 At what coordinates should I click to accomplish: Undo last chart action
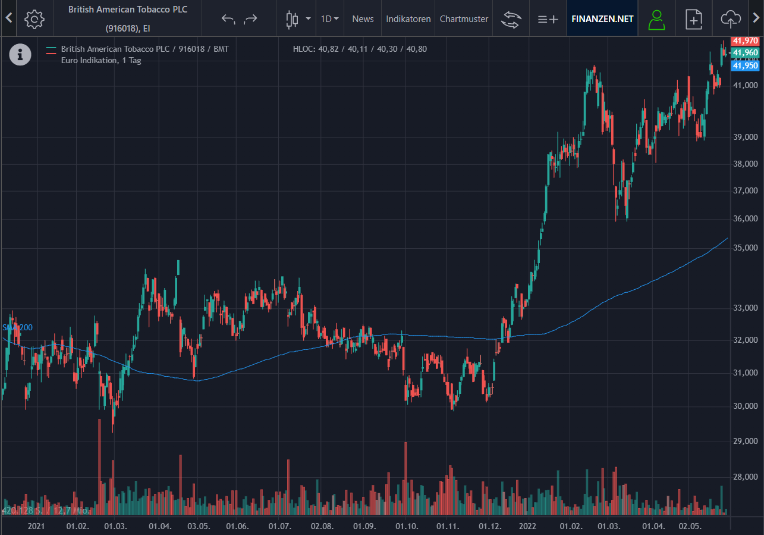click(228, 19)
